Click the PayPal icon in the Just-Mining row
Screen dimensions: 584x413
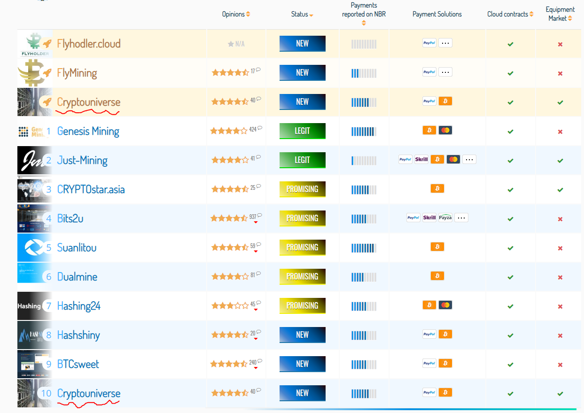[405, 159]
